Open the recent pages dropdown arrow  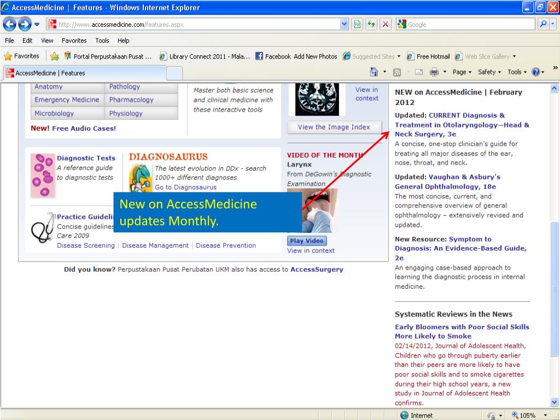click(x=37, y=25)
